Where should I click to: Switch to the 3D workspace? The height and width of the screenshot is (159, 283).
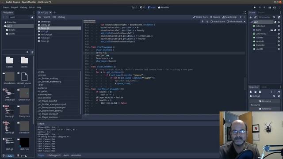pos(142,8)
